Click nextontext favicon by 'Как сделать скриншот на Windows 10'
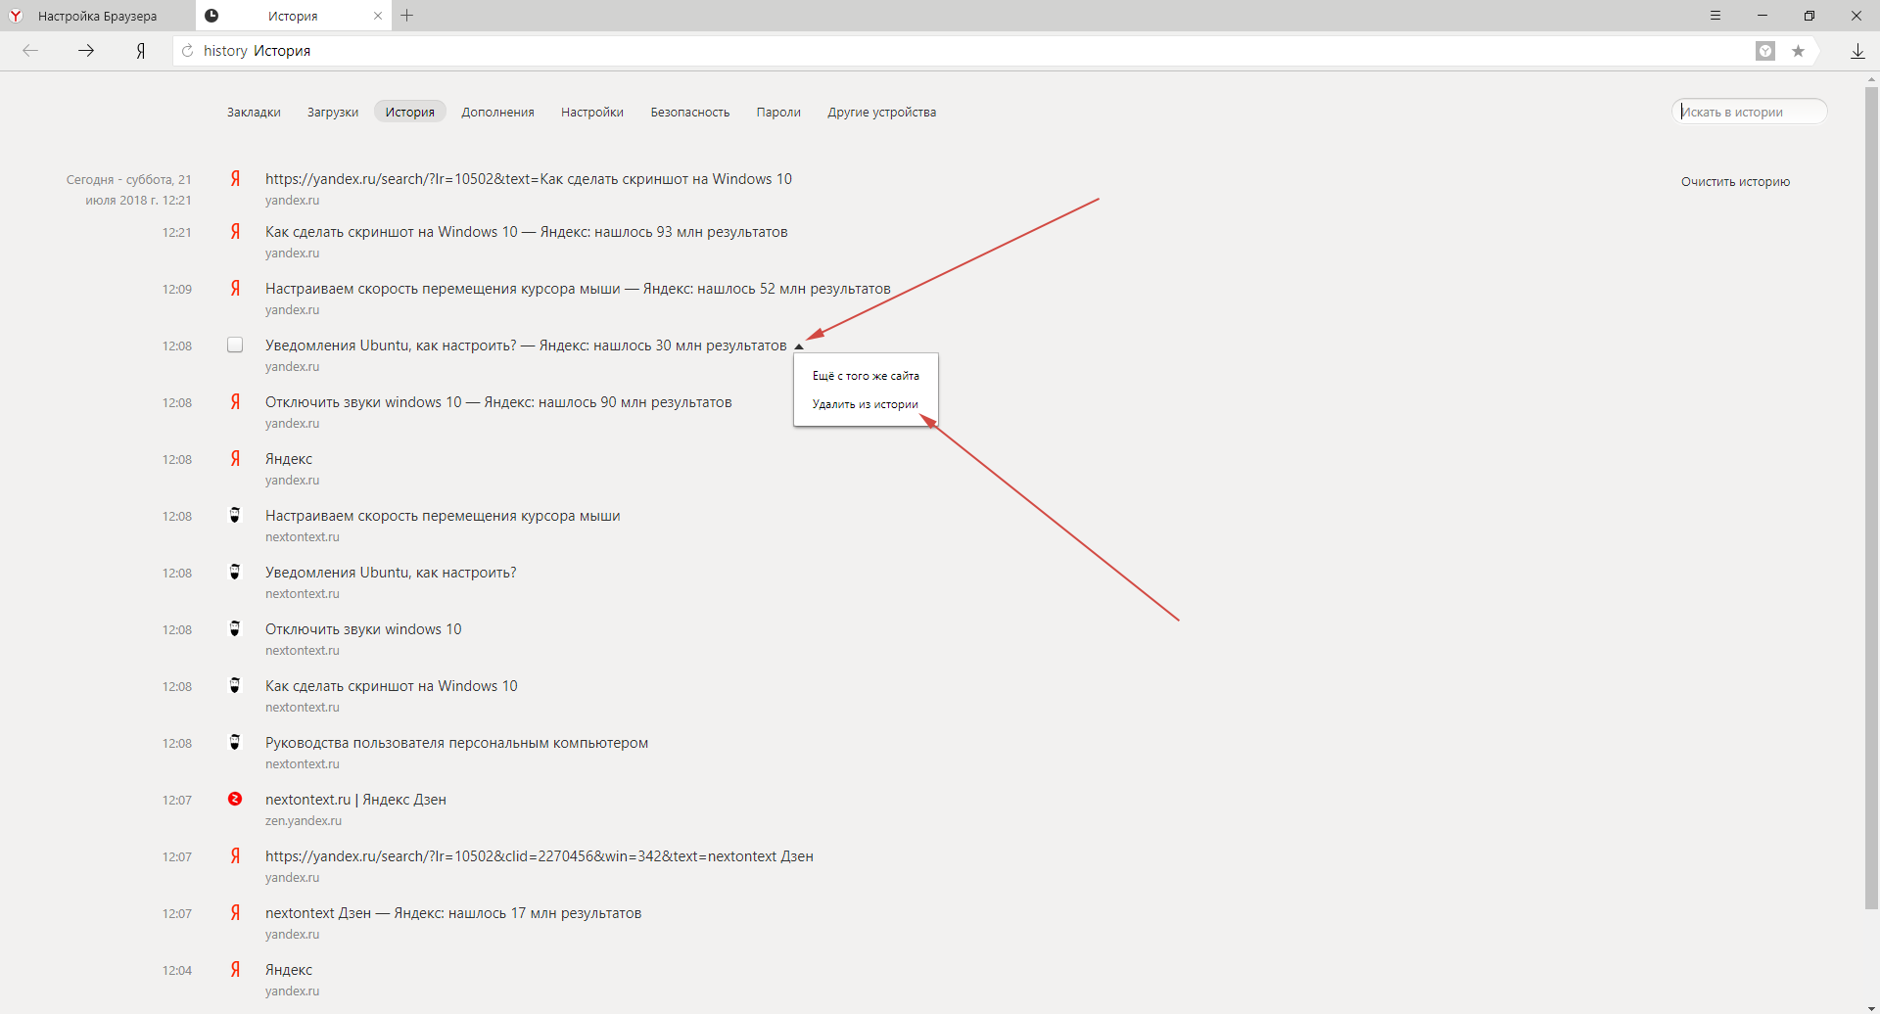Image resolution: width=1880 pixels, height=1014 pixels. (235, 685)
